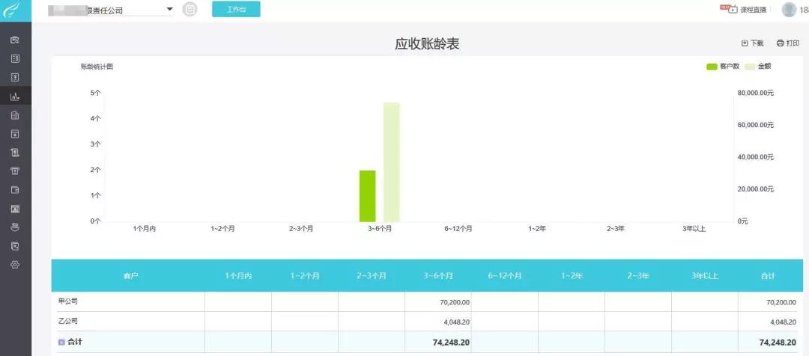Click the settings gear in sidebar
Viewport: 809px width, 356px height.
[15, 265]
